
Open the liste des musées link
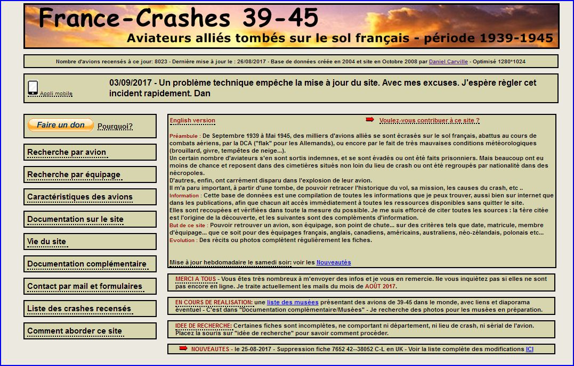tap(293, 302)
